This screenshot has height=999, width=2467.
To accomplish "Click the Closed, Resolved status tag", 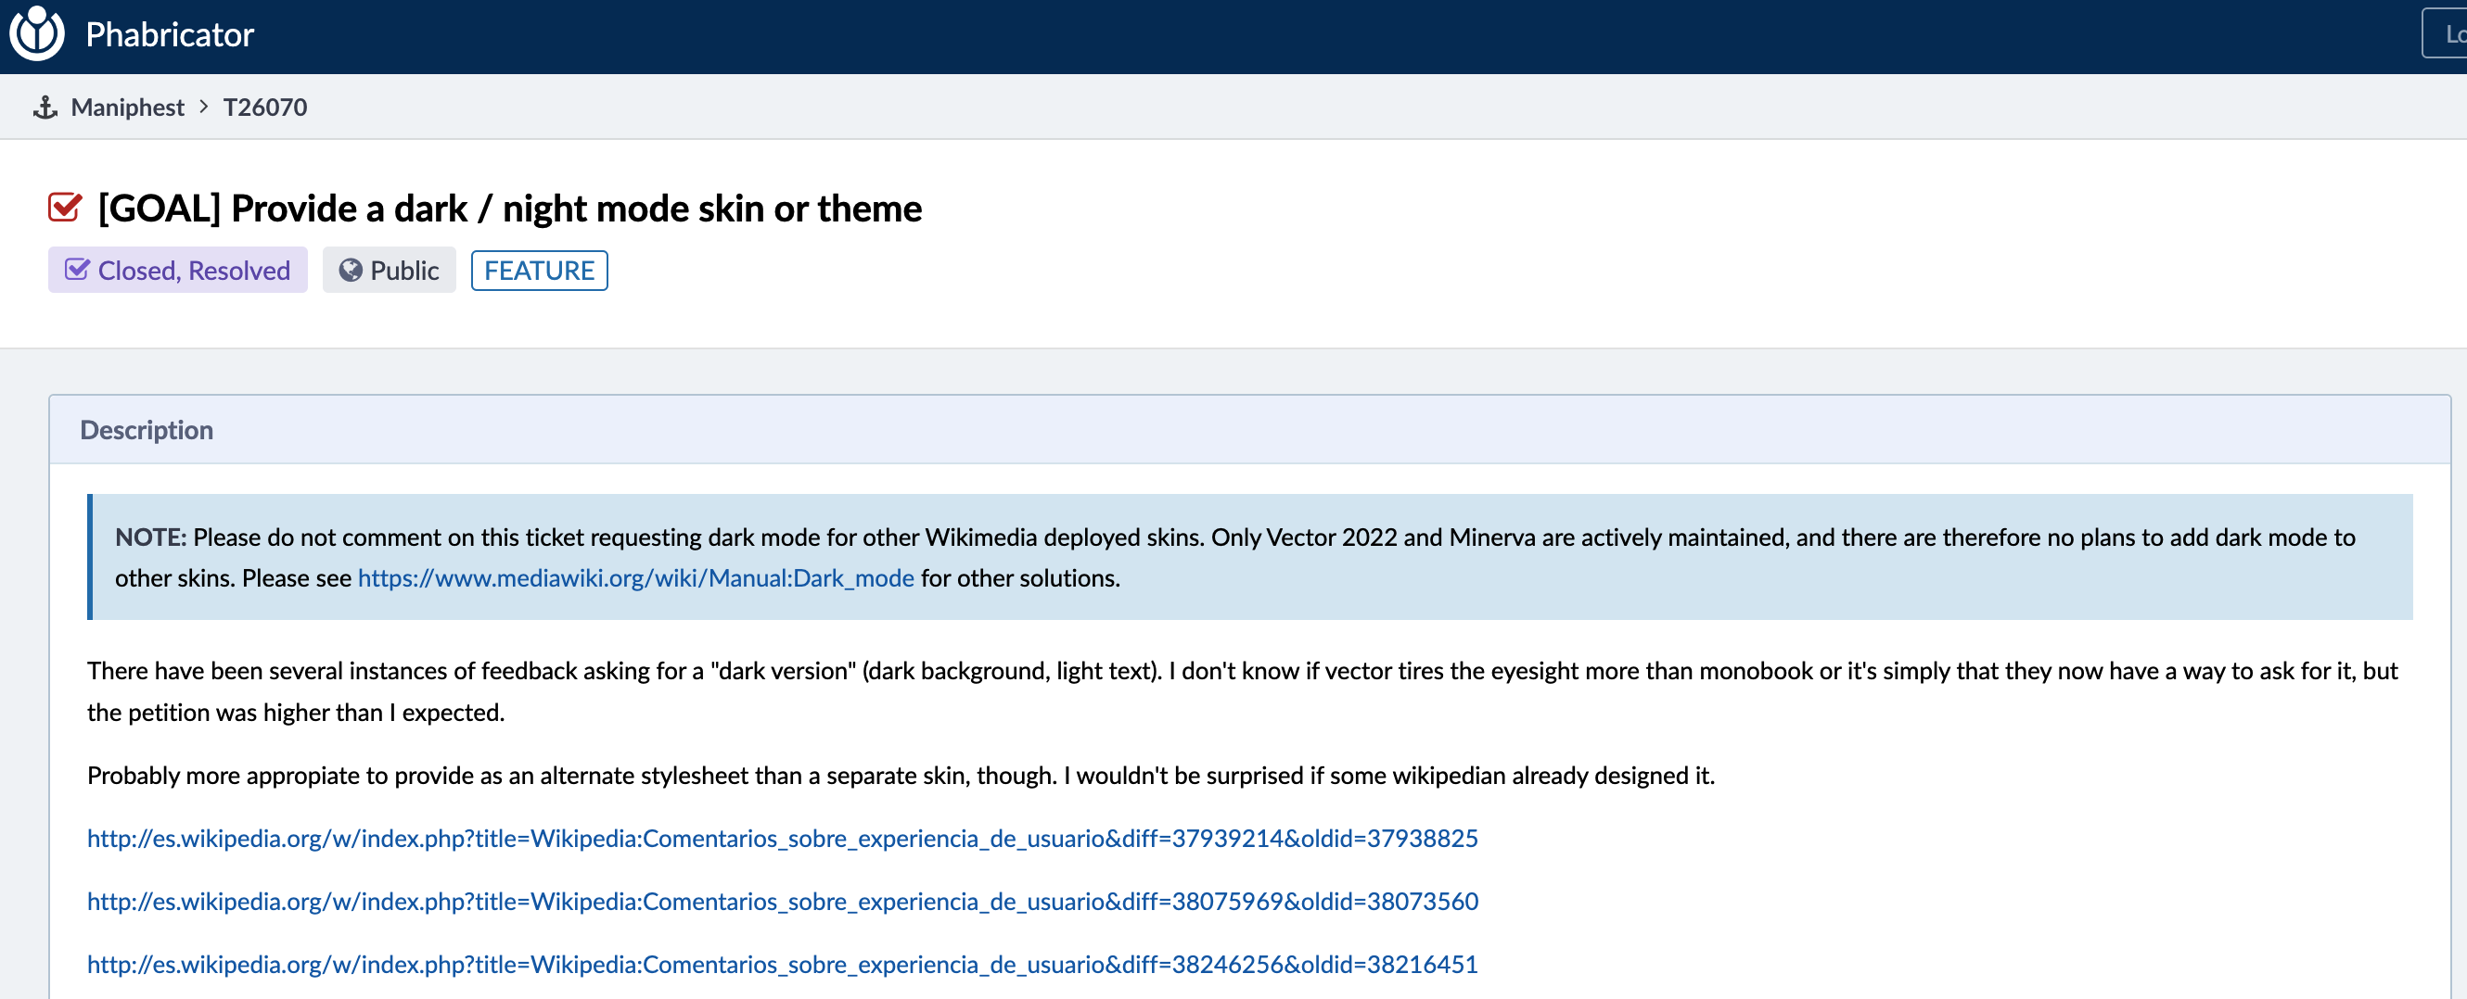I will (177, 270).
